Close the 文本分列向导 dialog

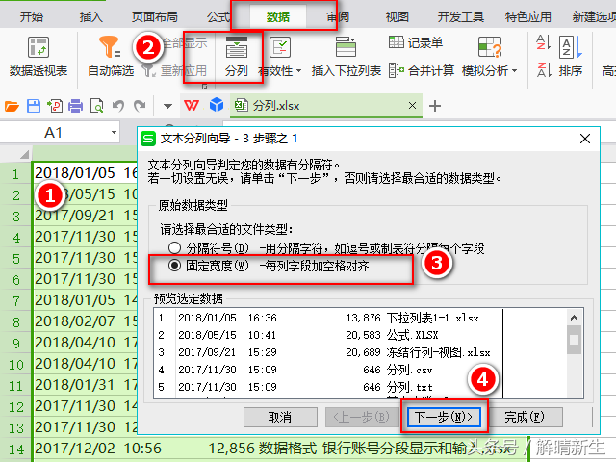(585, 139)
